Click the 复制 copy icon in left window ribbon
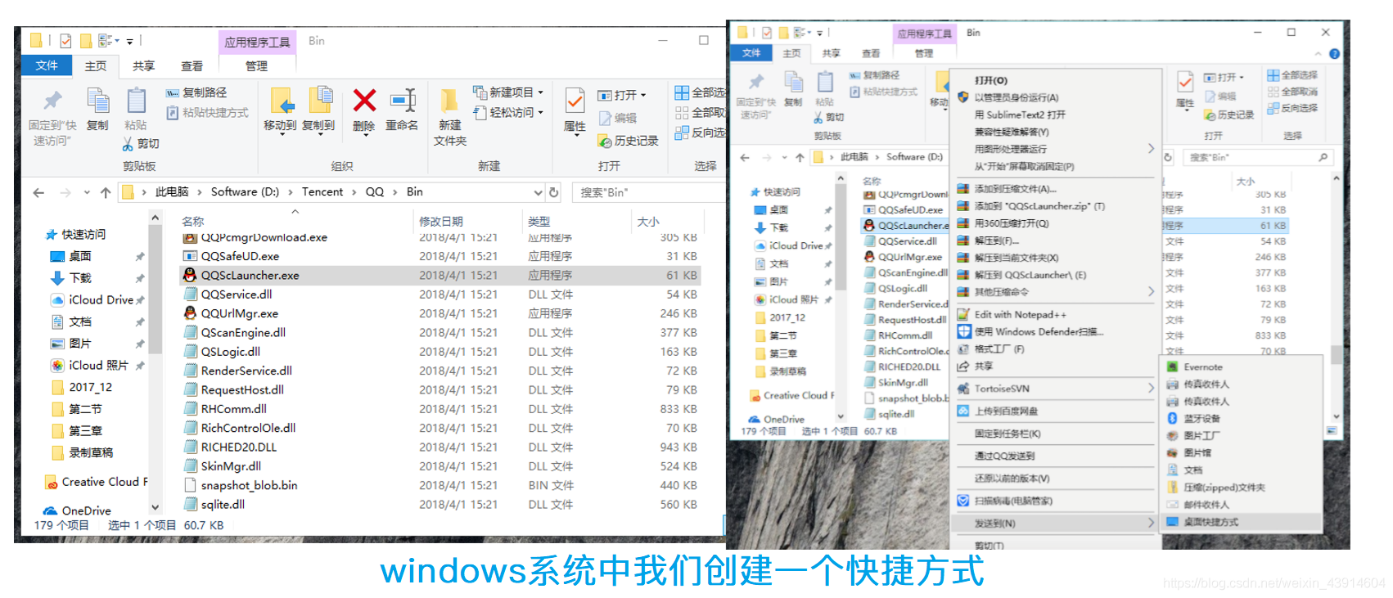 97,101
